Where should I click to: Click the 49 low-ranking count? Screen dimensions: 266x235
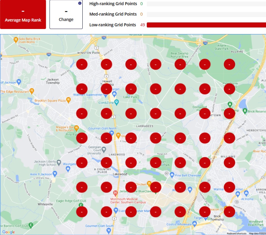coord(143,25)
